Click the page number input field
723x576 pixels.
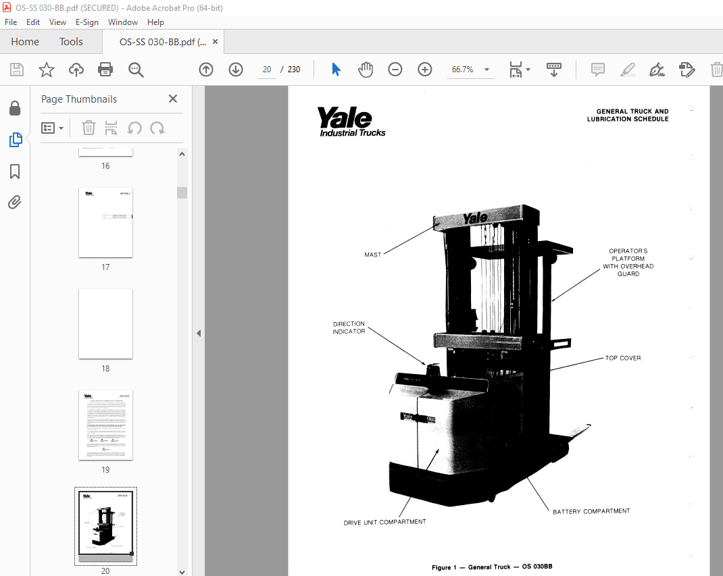click(266, 70)
